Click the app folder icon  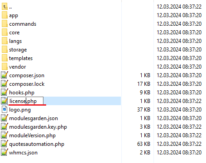click(5, 15)
